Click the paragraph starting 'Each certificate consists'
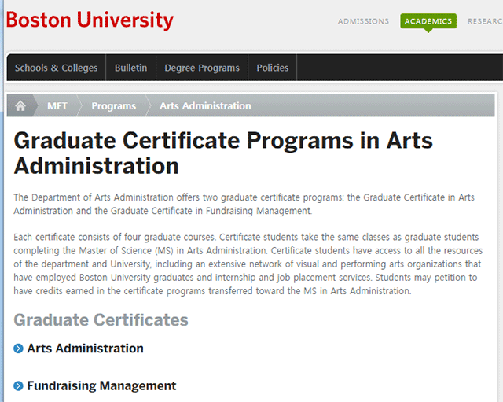The image size is (503, 402). [248, 264]
